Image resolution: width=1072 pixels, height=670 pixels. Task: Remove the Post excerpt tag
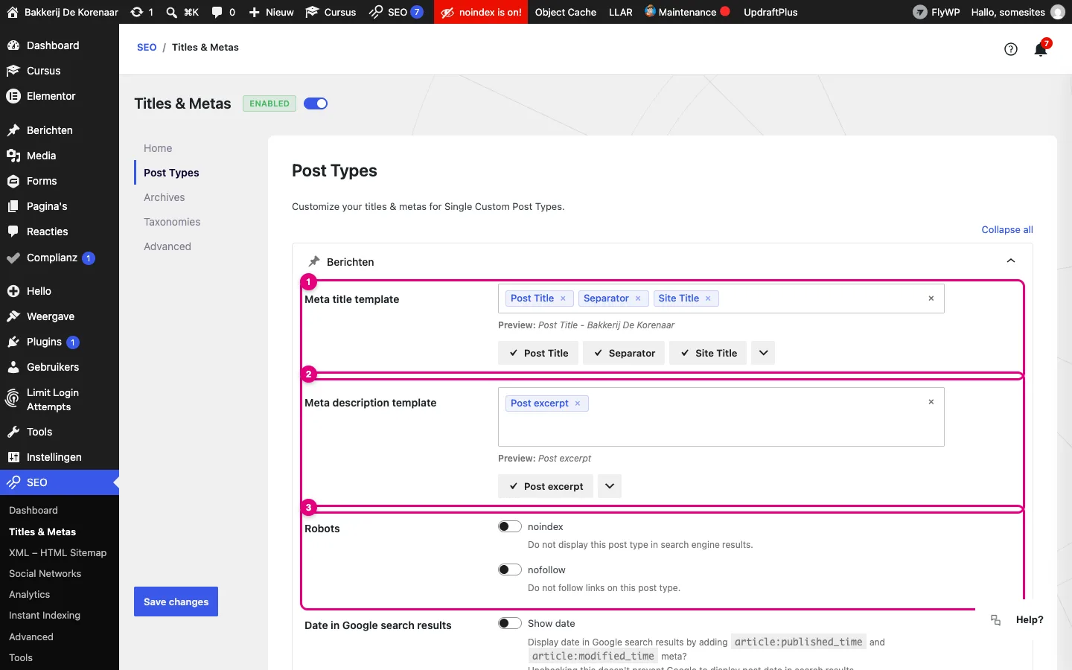[x=578, y=403]
